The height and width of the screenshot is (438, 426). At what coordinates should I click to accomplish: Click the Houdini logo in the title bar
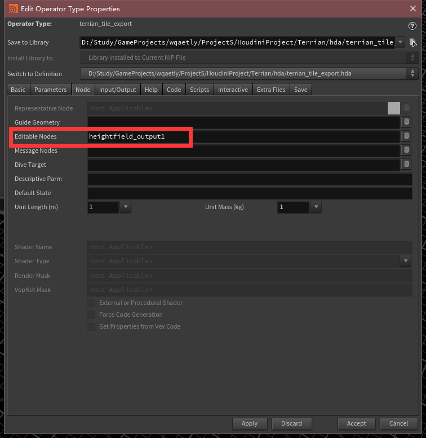[13, 8]
